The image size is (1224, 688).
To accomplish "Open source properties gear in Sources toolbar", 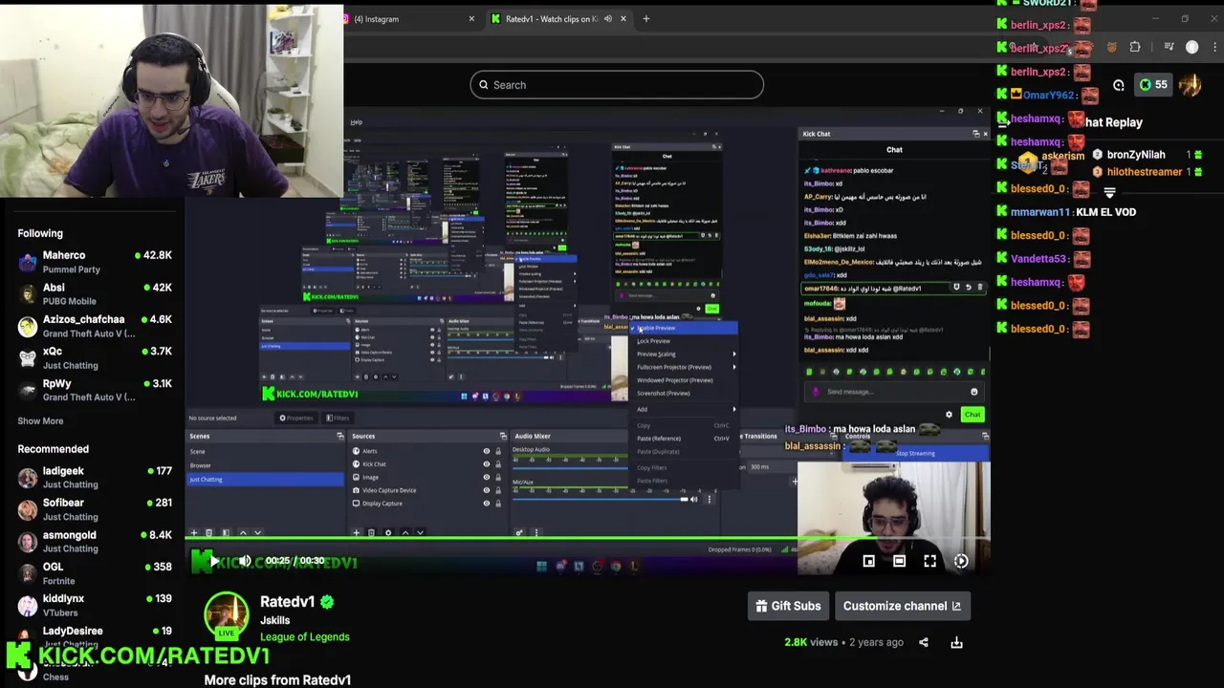I will tap(387, 532).
